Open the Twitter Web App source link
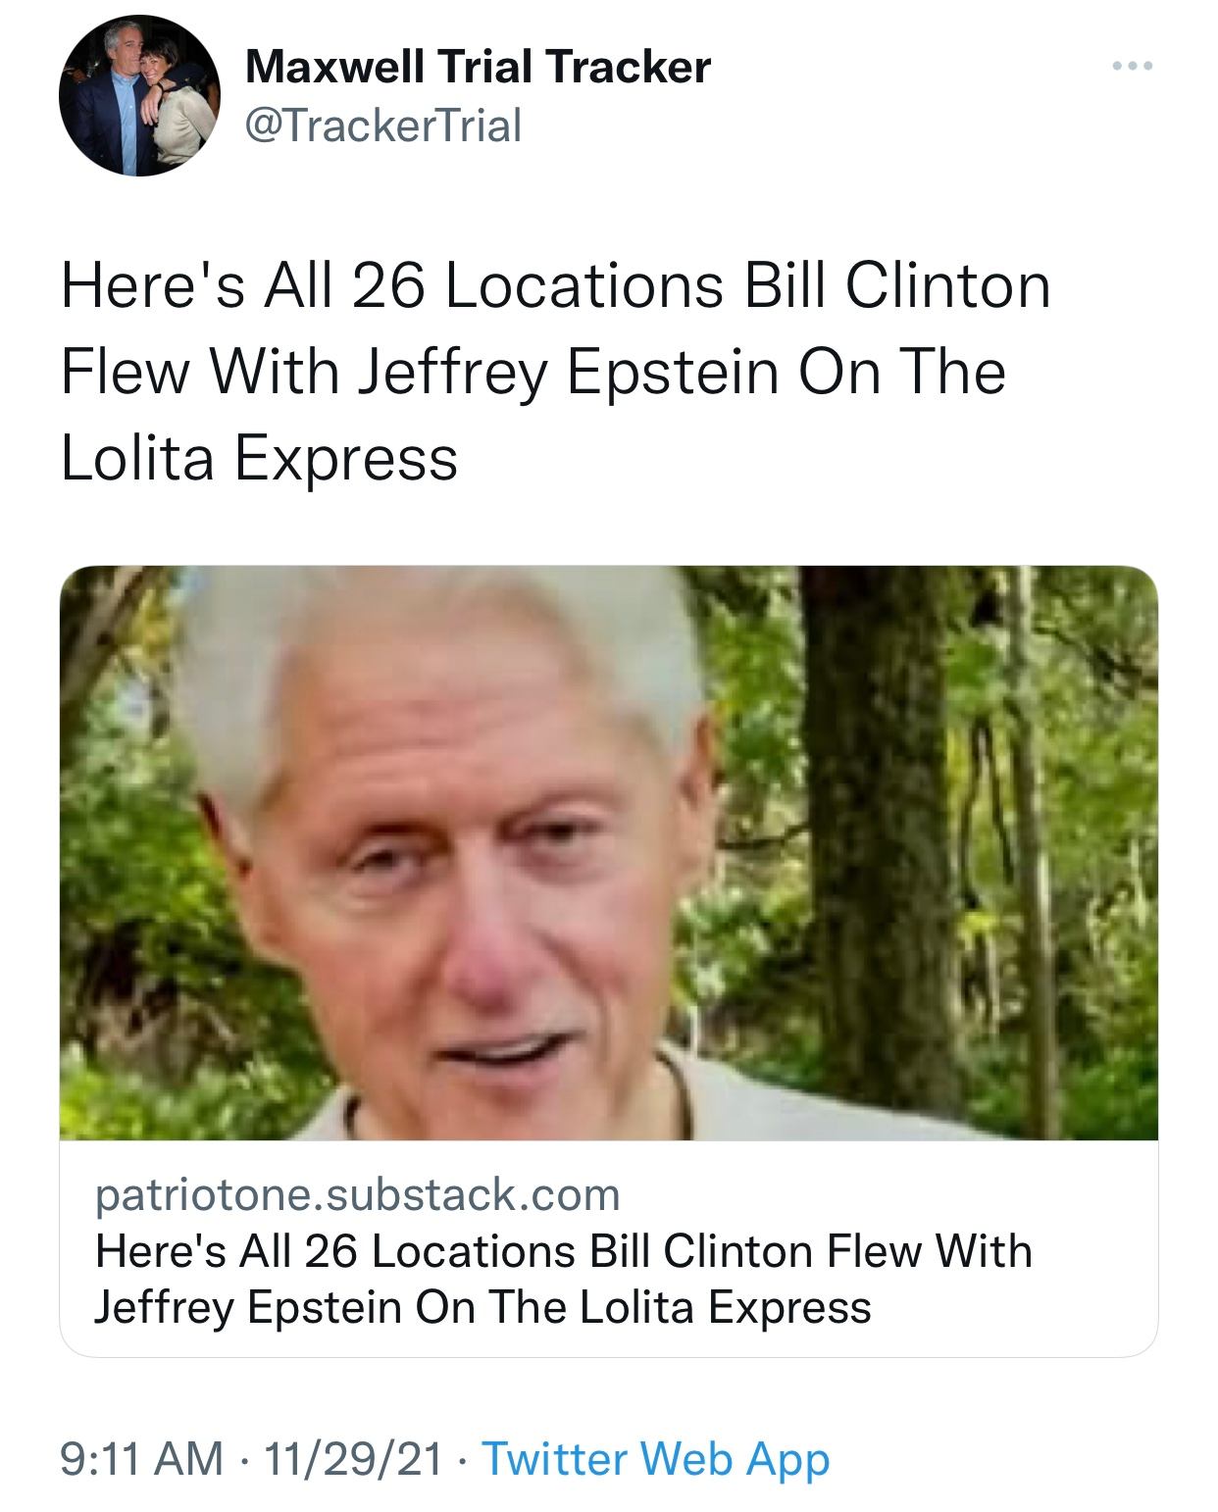 tap(656, 1458)
